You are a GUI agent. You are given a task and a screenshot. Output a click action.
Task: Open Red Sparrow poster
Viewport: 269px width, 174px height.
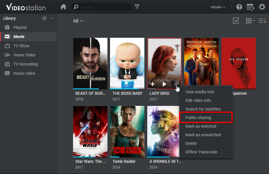(239, 63)
